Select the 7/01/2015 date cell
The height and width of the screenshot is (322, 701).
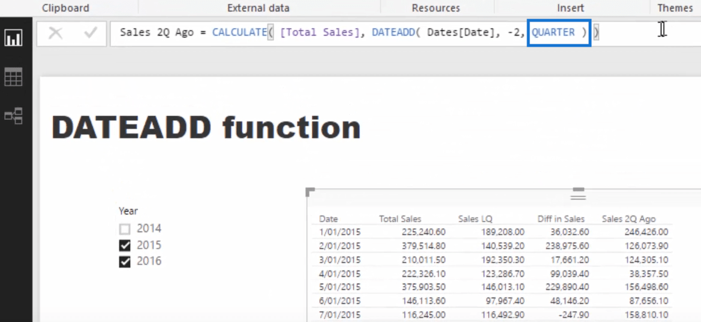(340, 315)
